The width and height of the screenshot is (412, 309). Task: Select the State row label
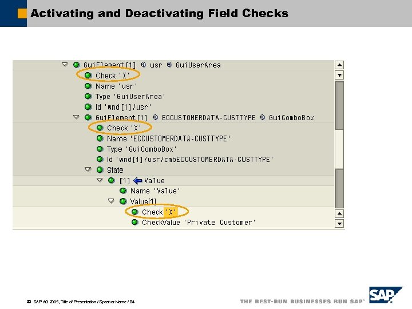(115, 170)
